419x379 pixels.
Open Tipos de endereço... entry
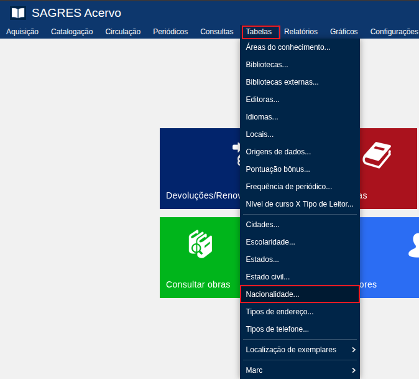click(300, 312)
